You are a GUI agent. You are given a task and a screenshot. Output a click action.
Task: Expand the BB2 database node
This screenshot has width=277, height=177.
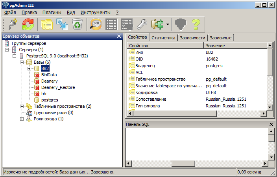click(30, 68)
